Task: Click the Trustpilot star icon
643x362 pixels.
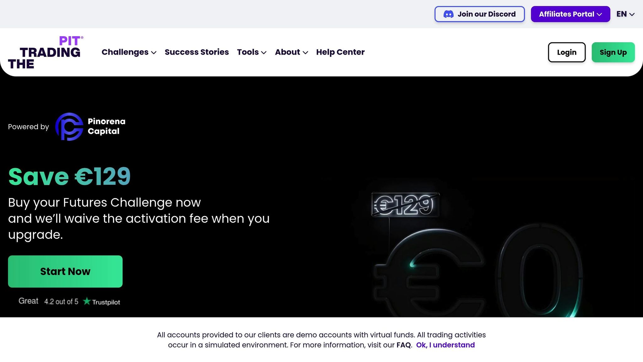Action: click(87, 301)
